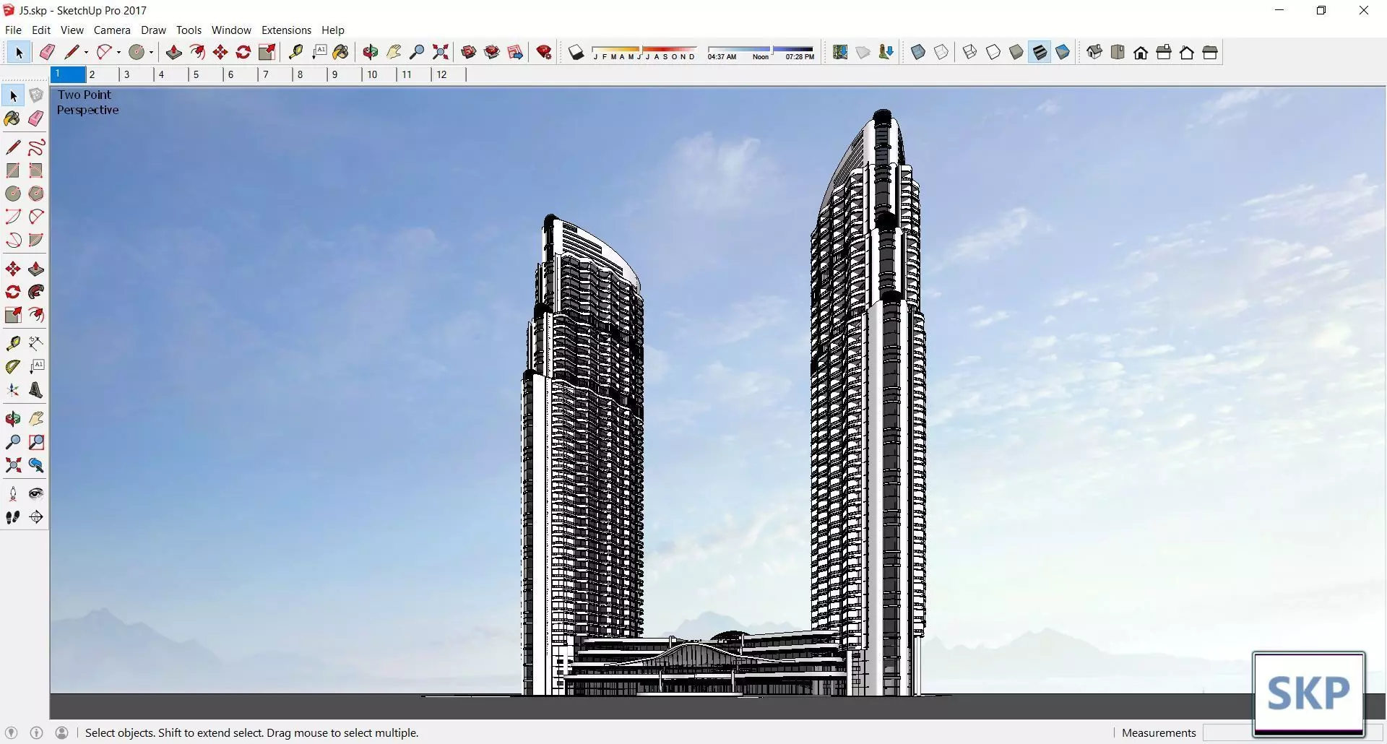Switch to scene tab 2

103,74
